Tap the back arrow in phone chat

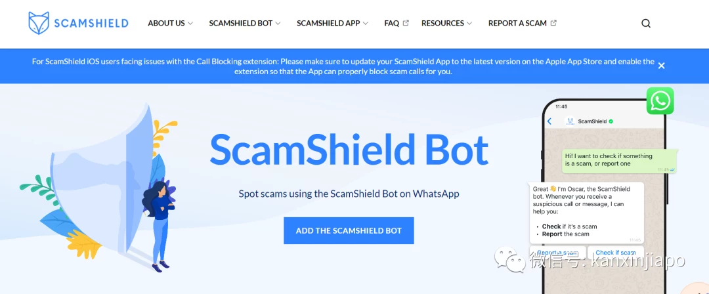549,121
